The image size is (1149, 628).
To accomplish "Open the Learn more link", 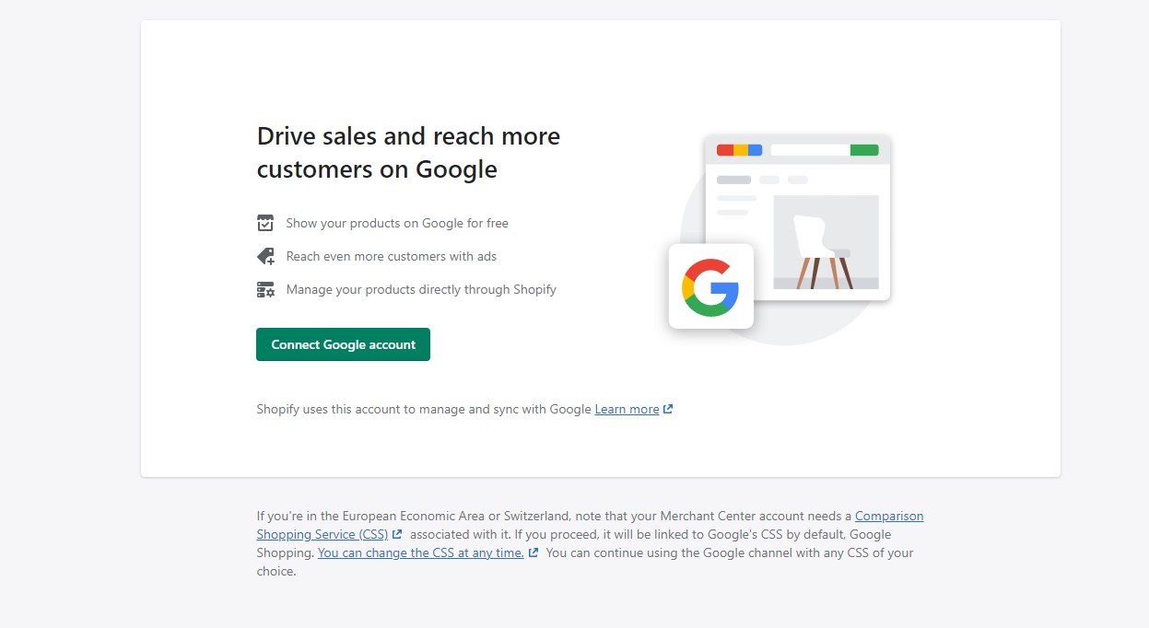I will 627,409.
